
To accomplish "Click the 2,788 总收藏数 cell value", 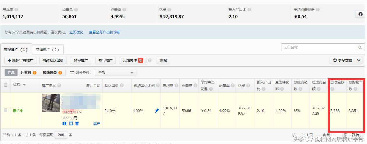I will [x=335, y=111].
